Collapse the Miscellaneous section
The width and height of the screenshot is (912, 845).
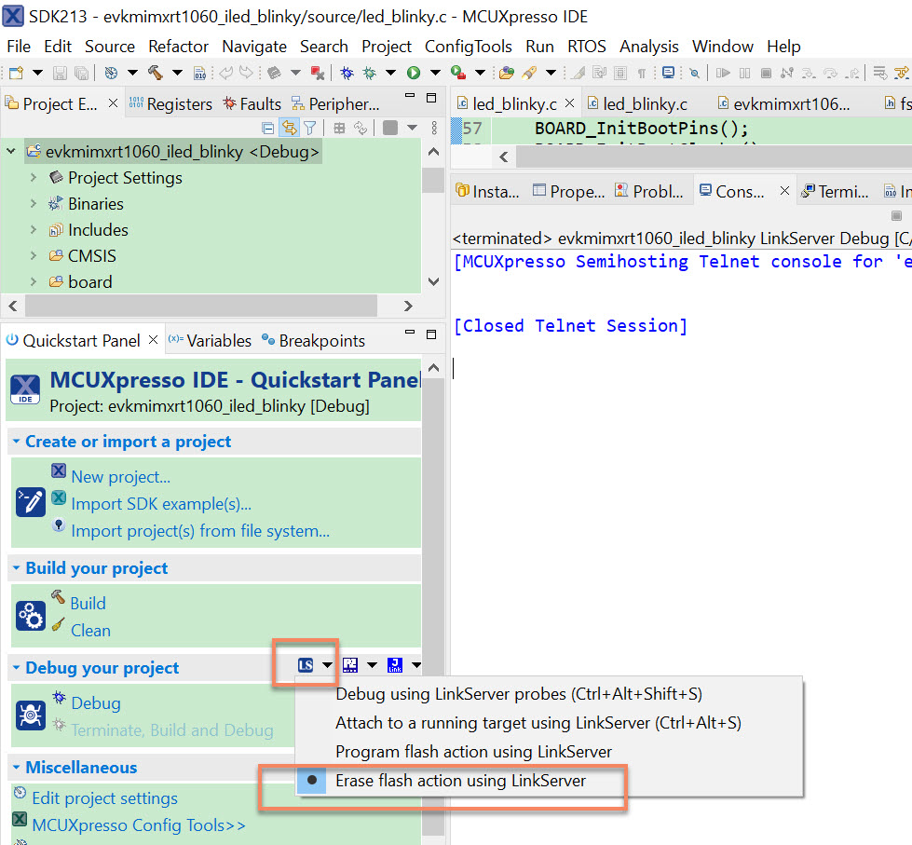tap(16, 767)
